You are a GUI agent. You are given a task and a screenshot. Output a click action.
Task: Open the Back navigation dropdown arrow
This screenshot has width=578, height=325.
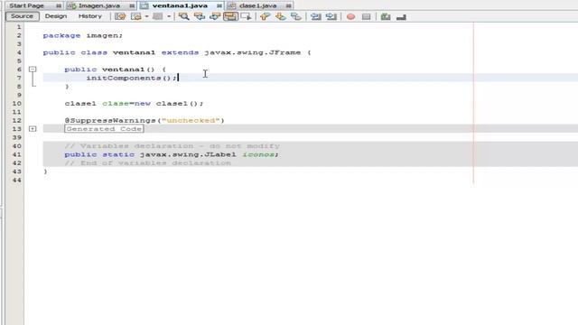point(146,16)
